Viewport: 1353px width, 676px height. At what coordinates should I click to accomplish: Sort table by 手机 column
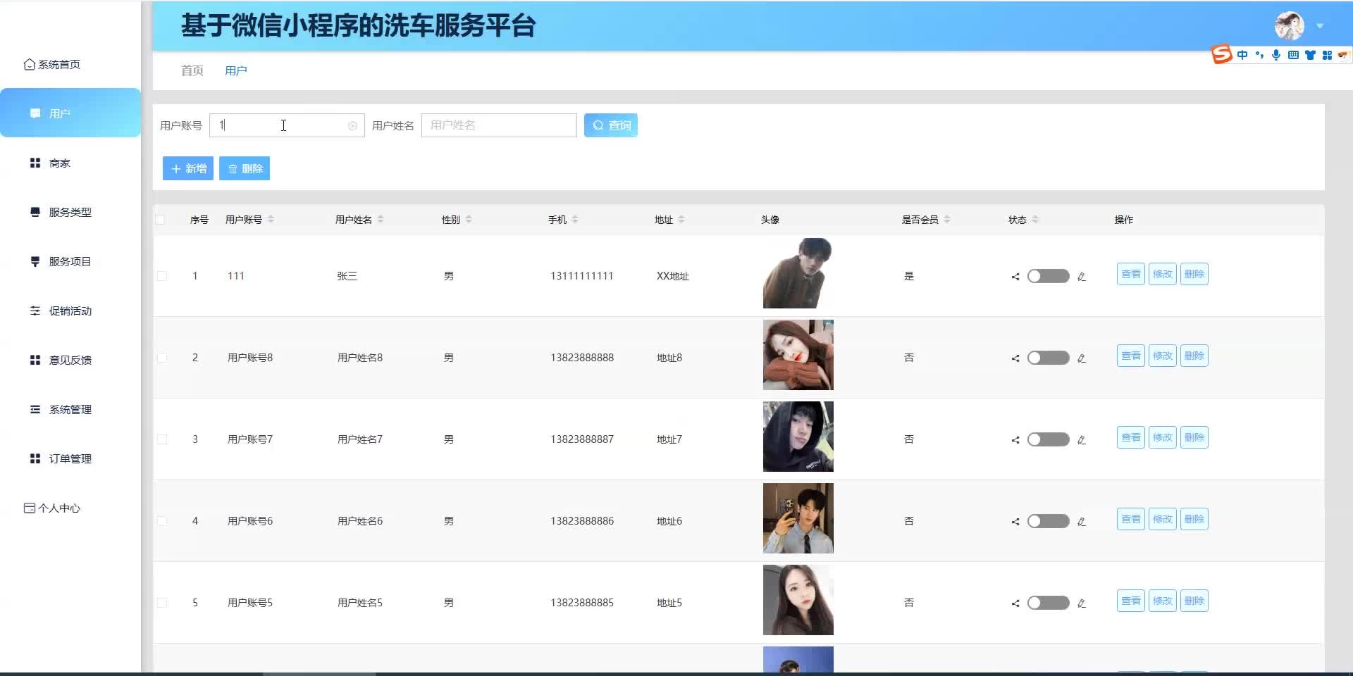click(575, 220)
